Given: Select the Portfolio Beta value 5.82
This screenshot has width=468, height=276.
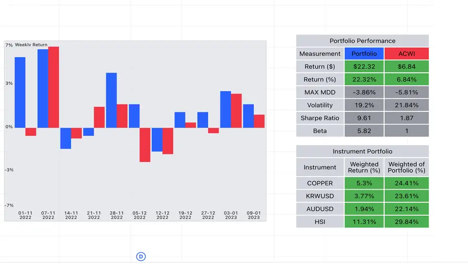Looking at the screenshot, I should [364, 130].
